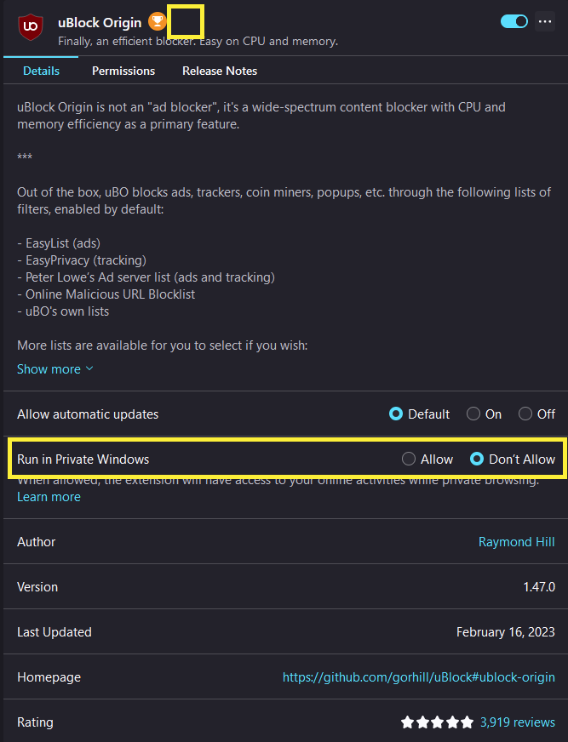Open the 3,919 reviews link
Viewport: 568px width, 742px height.
517,722
